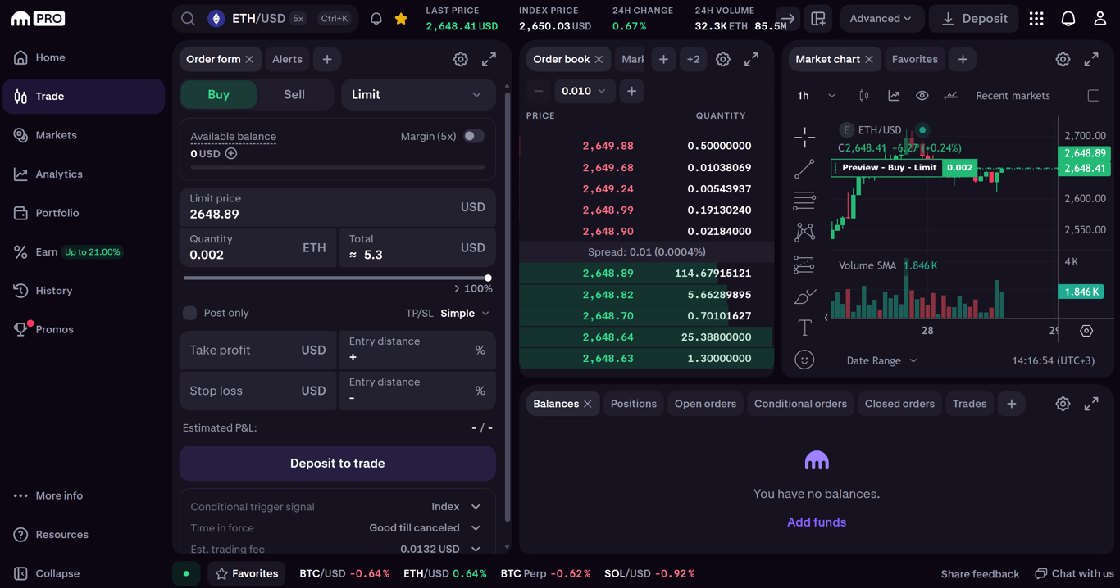Select the trend line drawing tool
The width and height of the screenshot is (1120, 588).
pyautogui.click(x=804, y=169)
